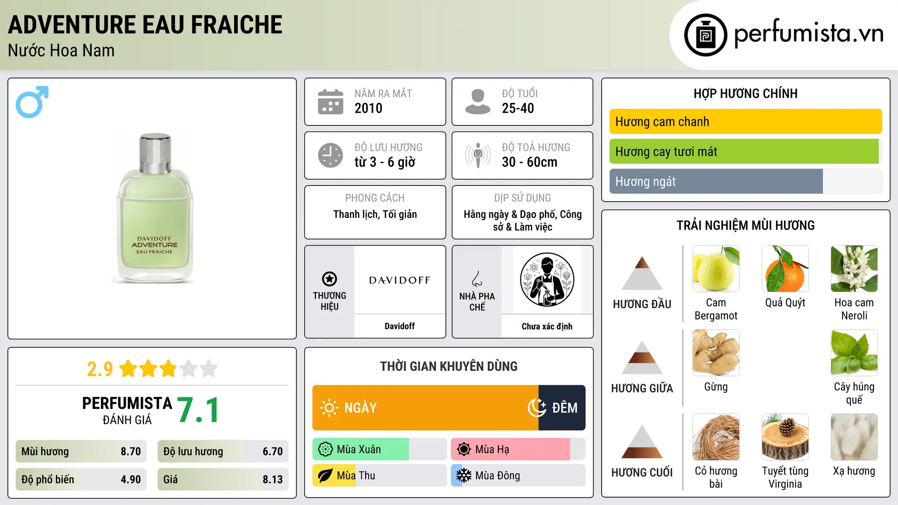Viewport: 898px width, 505px height.
Task: Click the longevity value từ 3 - 6 giờ
Action: (x=385, y=162)
